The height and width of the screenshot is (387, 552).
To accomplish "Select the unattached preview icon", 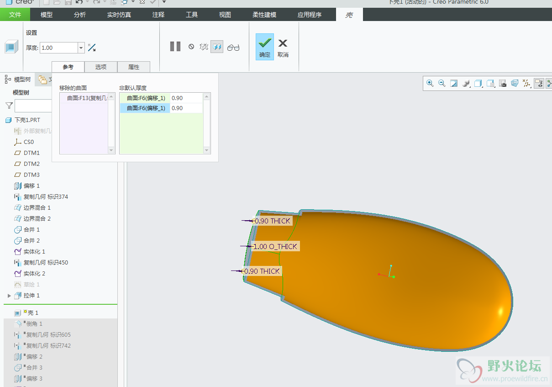I will (204, 47).
